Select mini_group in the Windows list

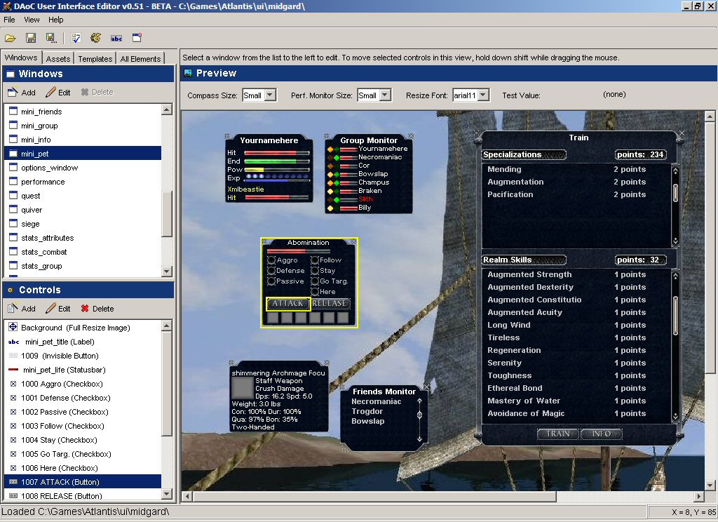(83, 126)
